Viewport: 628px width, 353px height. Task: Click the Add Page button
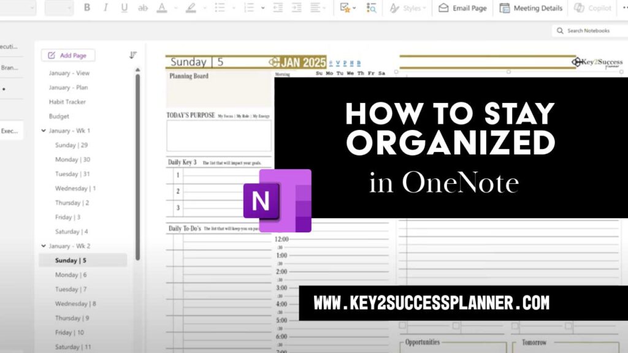pyautogui.click(x=67, y=55)
